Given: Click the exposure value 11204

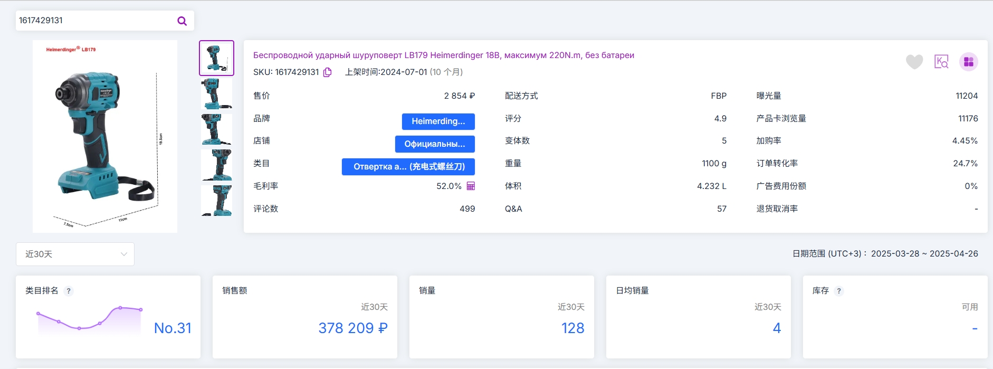Looking at the screenshot, I should pyautogui.click(x=967, y=96).
